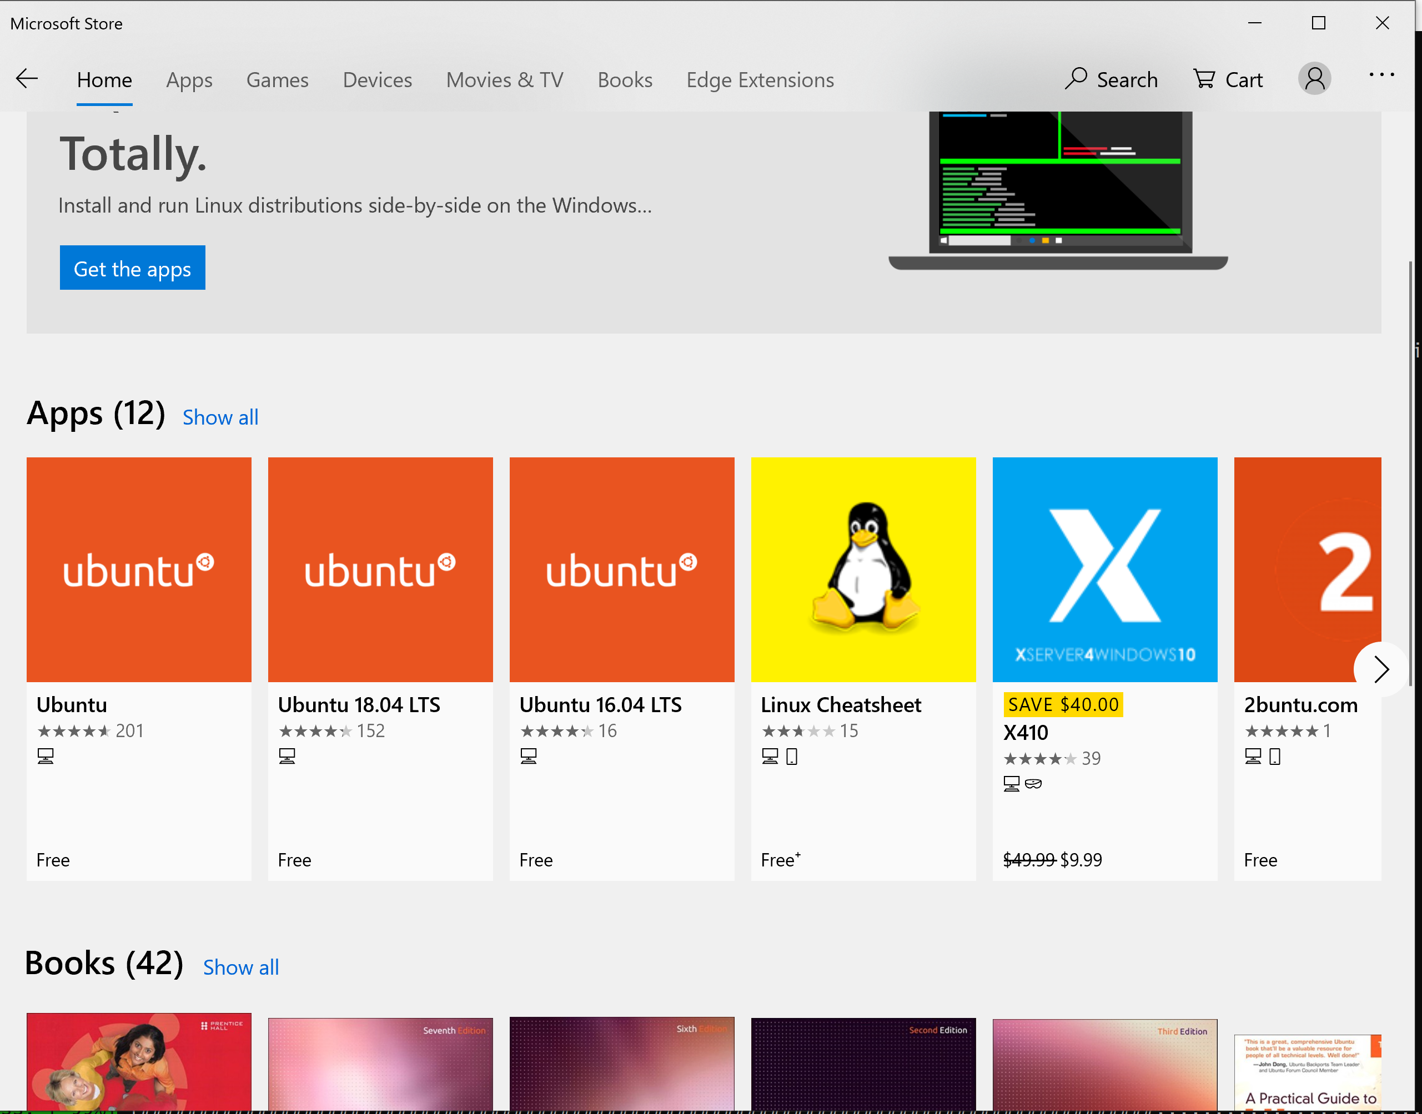Click the mobile device icon under Linux Cheatsheet
The image size is (1422, 1114).
(792, 757)
